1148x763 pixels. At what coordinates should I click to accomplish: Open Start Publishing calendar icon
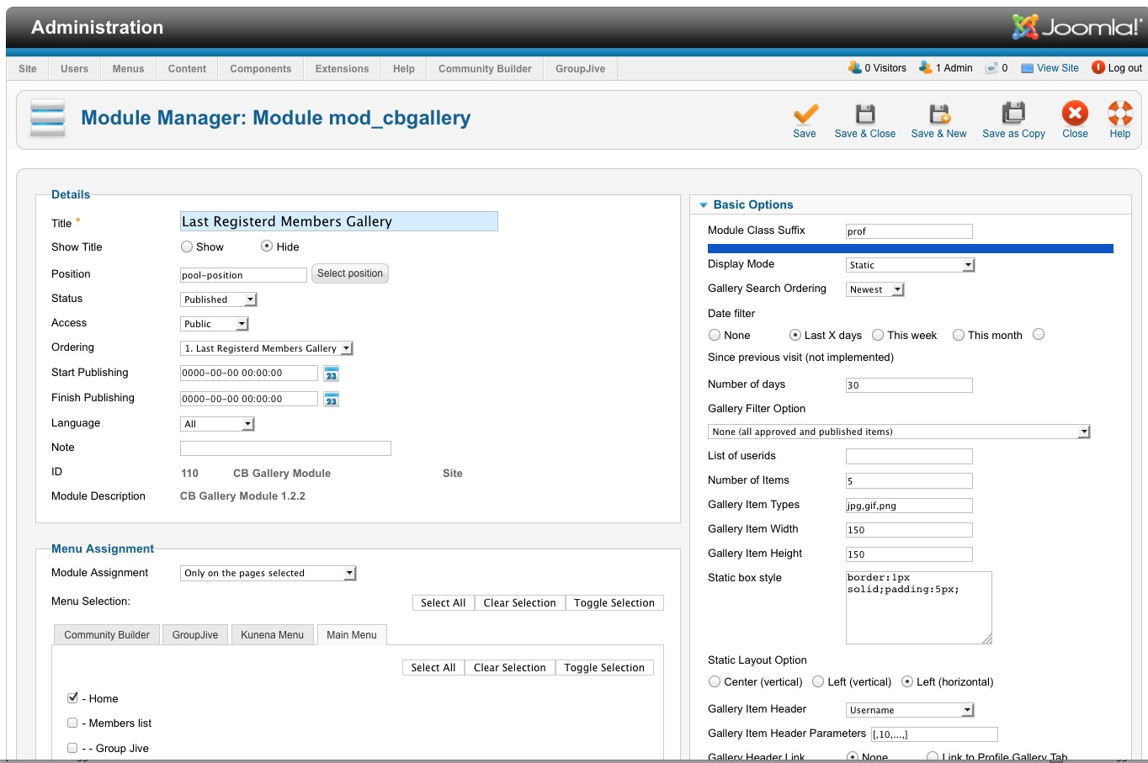(332, 374)
